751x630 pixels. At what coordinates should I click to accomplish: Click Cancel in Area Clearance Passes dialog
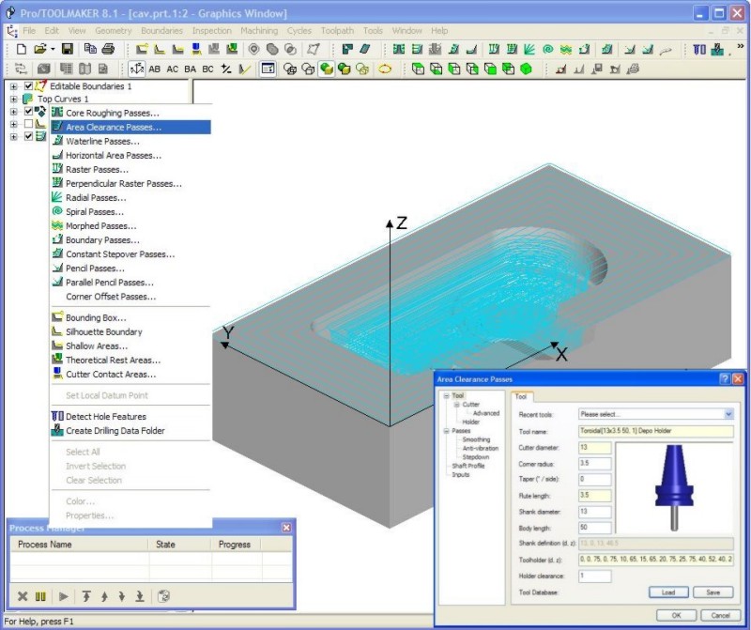pos(720,615)
